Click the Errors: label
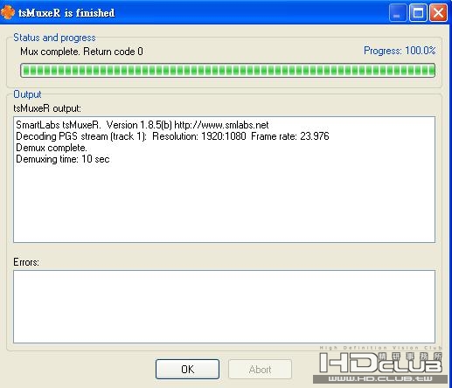The height and width of the screenshot is (388, 452). point(26,262)
